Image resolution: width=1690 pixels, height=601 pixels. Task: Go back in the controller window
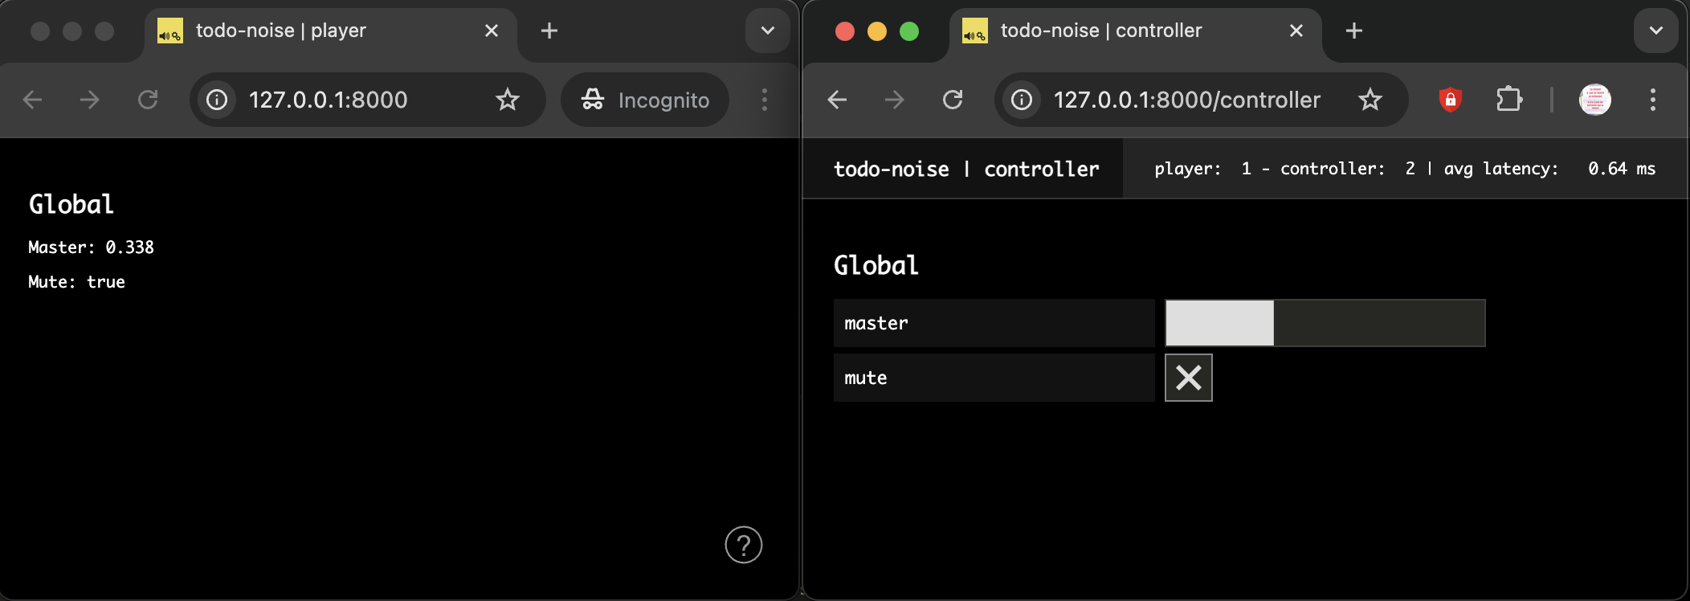pyautogui.click(x=837, y=100)
